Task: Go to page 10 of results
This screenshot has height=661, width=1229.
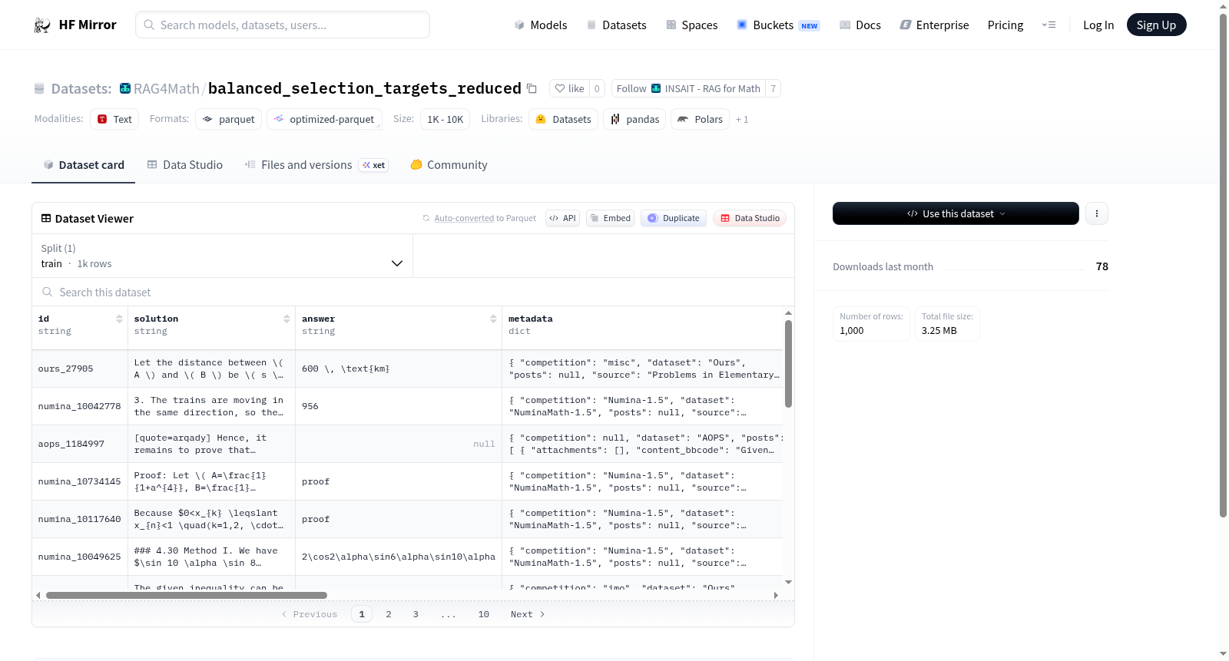Action: point(484,614)
